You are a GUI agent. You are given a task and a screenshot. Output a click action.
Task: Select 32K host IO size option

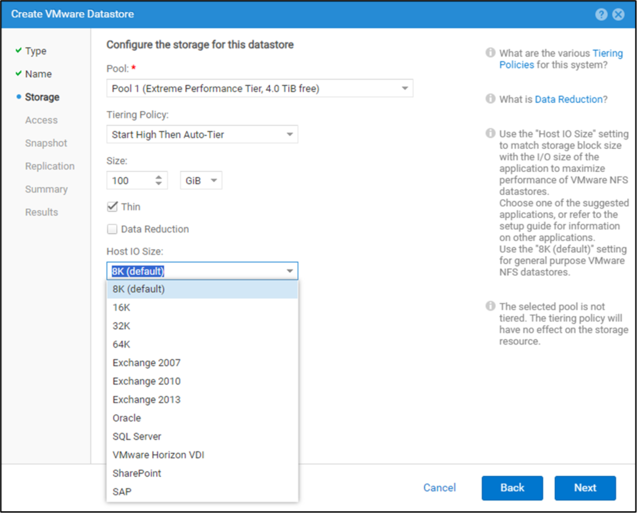coord(202,326)
